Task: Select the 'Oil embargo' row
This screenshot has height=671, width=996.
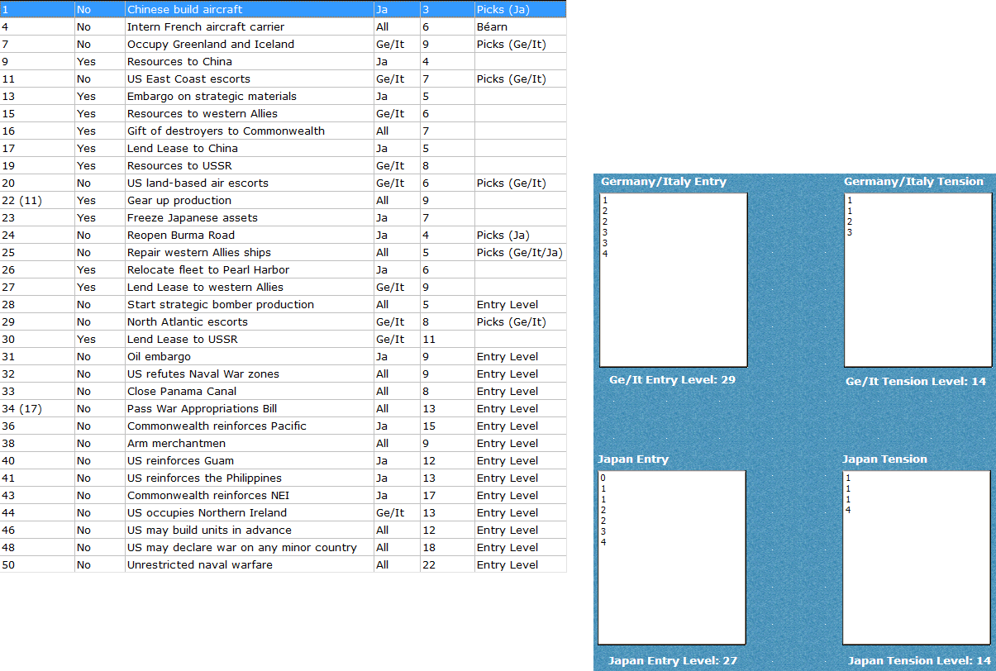Action: [284, 356]
